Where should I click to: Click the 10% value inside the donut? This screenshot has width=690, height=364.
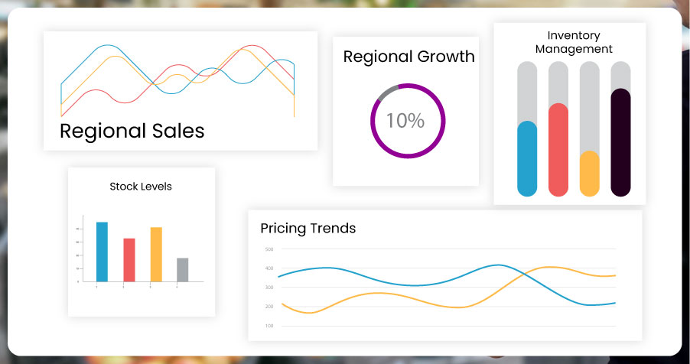coord(405,120)
